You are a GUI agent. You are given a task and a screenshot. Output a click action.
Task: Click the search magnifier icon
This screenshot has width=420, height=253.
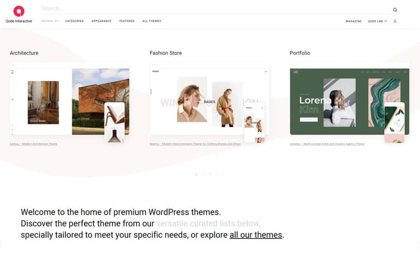pyautogui.click(x=395, y=10)
